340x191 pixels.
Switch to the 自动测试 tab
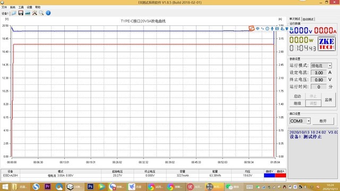308,19
